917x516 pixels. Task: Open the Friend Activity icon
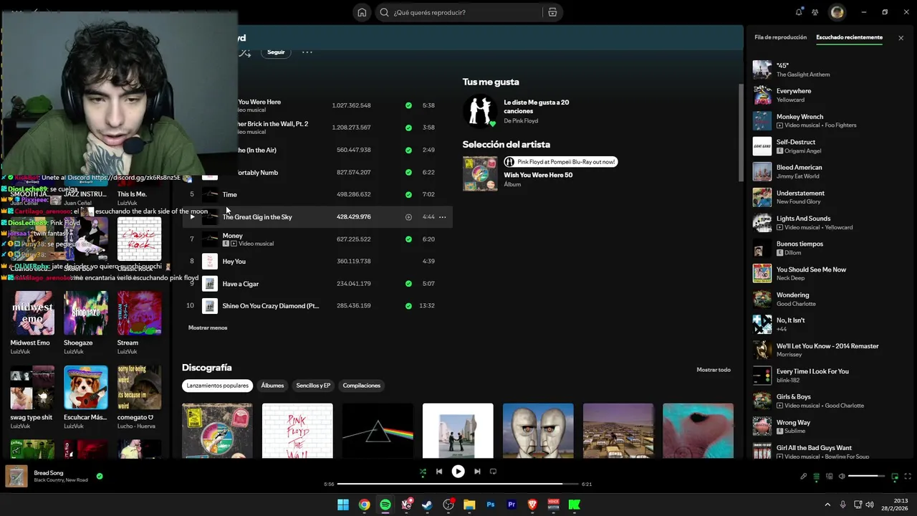[815, 12]
